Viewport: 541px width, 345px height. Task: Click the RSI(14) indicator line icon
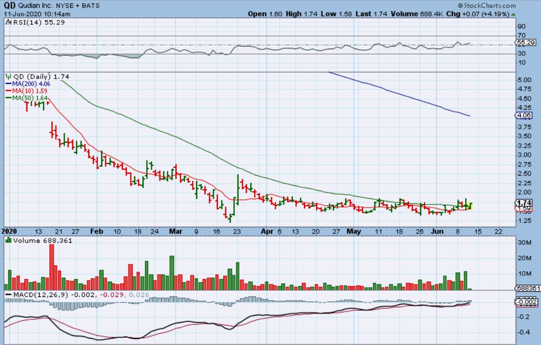click(8, 24)
